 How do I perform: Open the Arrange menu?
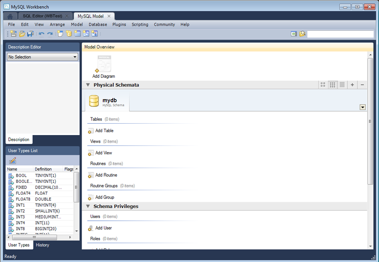pyautogui.click(x=57, y=25)
